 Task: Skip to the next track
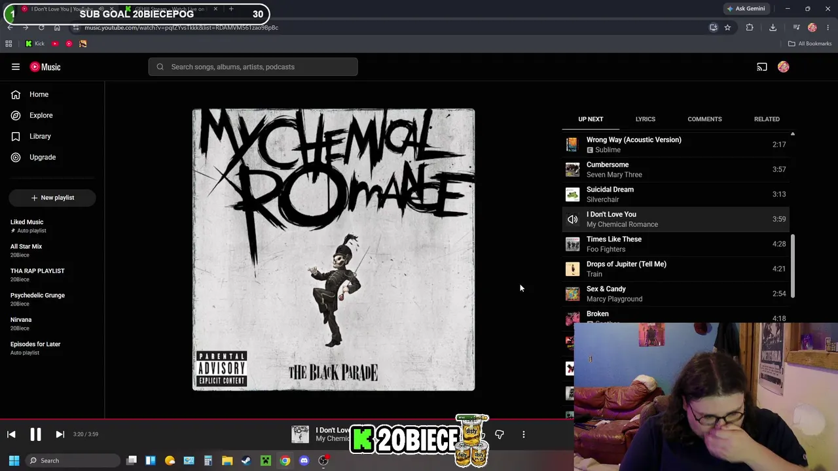(60, 434)
